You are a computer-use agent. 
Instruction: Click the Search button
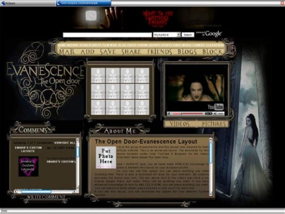[x=188, y=34]
